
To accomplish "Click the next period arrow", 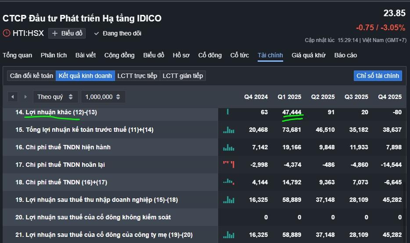I will tap(25, 97).
